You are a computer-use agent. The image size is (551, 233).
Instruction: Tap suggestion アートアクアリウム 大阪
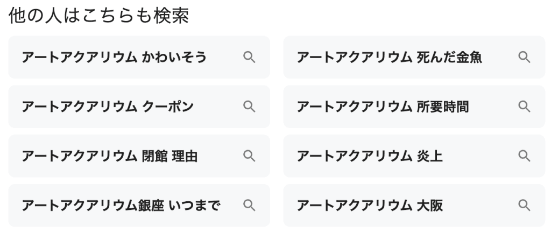tap(369, 205)
